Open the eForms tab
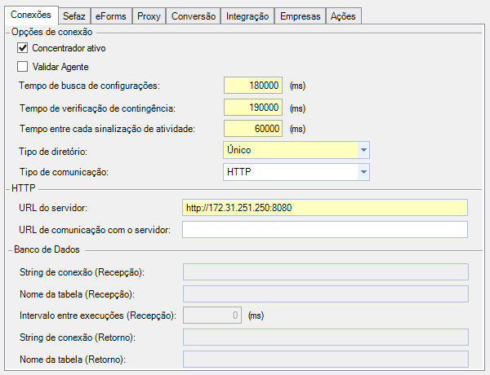490x375 pixels. pos(112,16)
